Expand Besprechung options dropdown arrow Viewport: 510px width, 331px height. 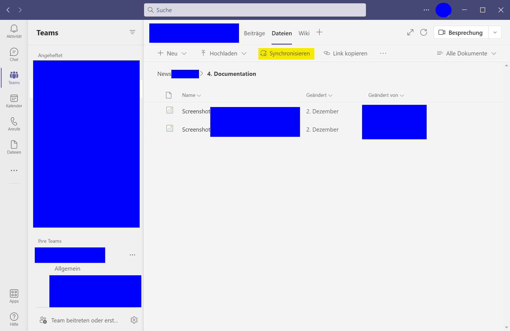[x=495, y=32]
